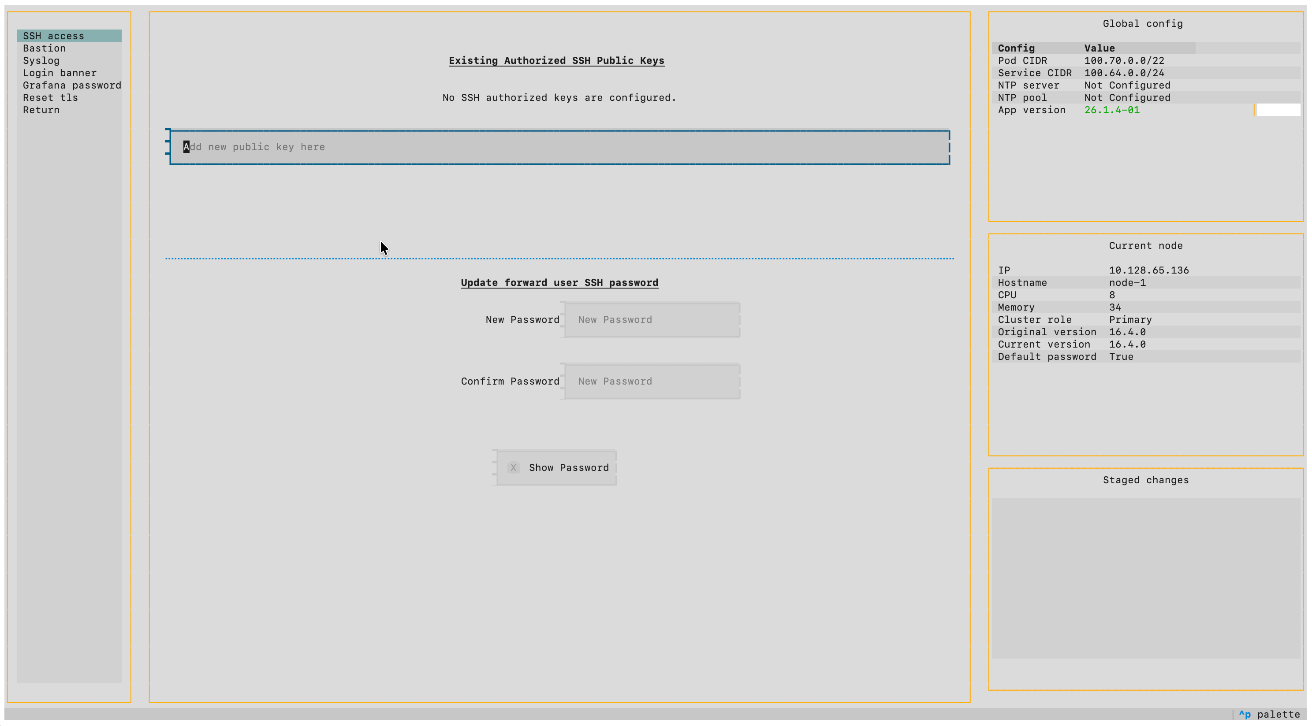Open the ^p palette in the footer
The image size is (1312, 726).
pyautogui.click(x=1269, y=714)
